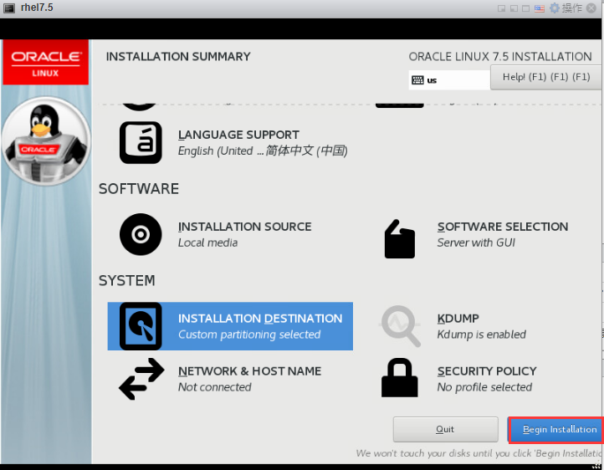Click the 'Kdump is enabled' text
The height and width of the screenshot is (470, 604).
coord(482,335)
